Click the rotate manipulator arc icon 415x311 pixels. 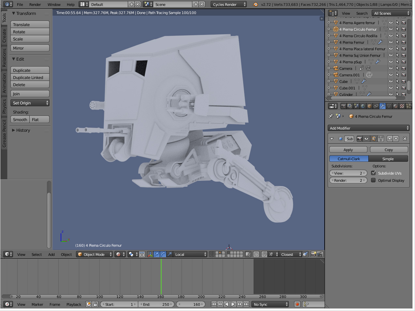[163, 254]
